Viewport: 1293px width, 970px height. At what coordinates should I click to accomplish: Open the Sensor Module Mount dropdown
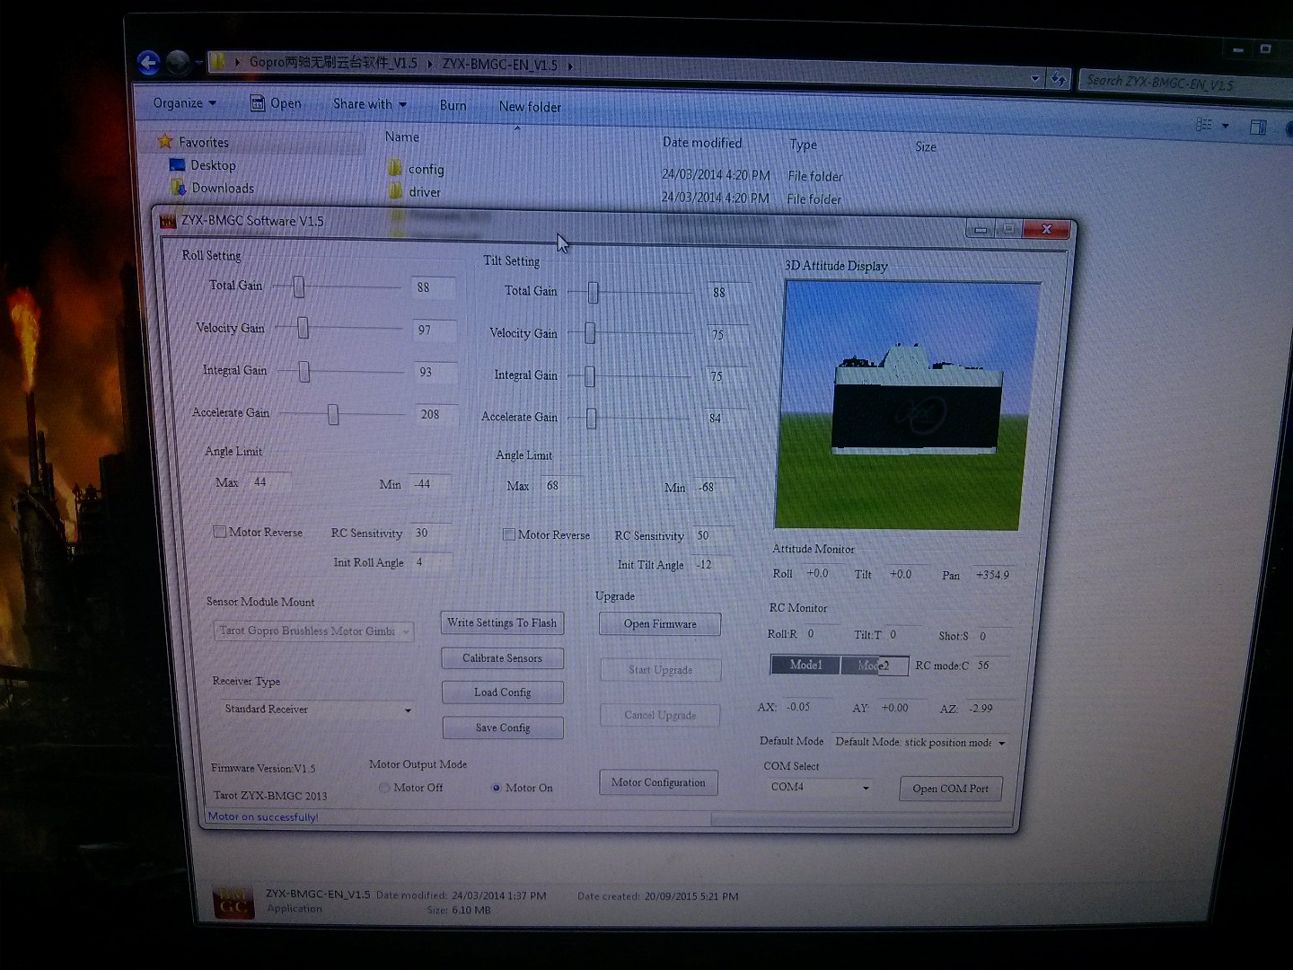(x=313, y=631)
